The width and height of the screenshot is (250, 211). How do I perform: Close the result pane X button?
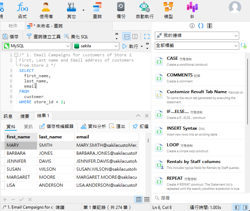click(x=147, y=116)
